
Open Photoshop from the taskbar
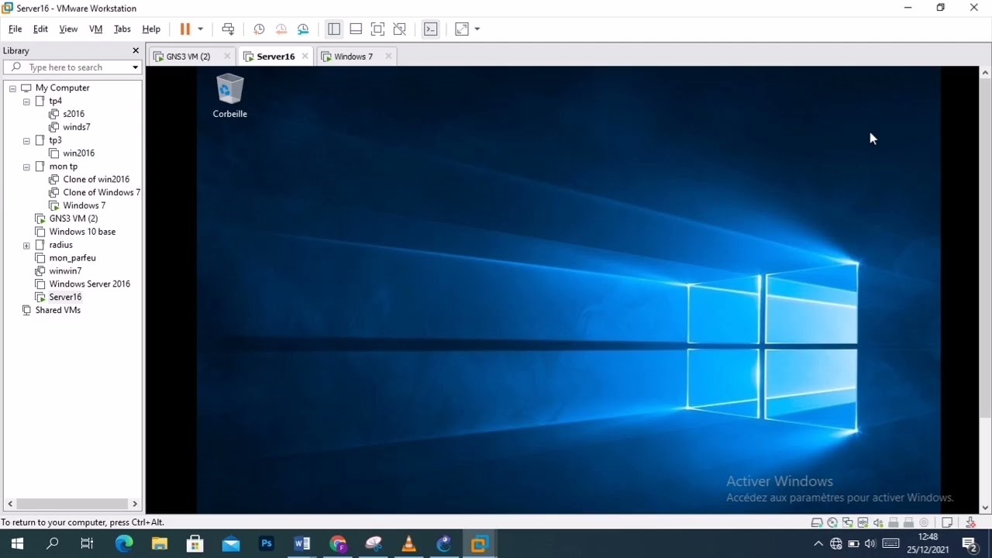pyautogui.click(x=267, y=544)
